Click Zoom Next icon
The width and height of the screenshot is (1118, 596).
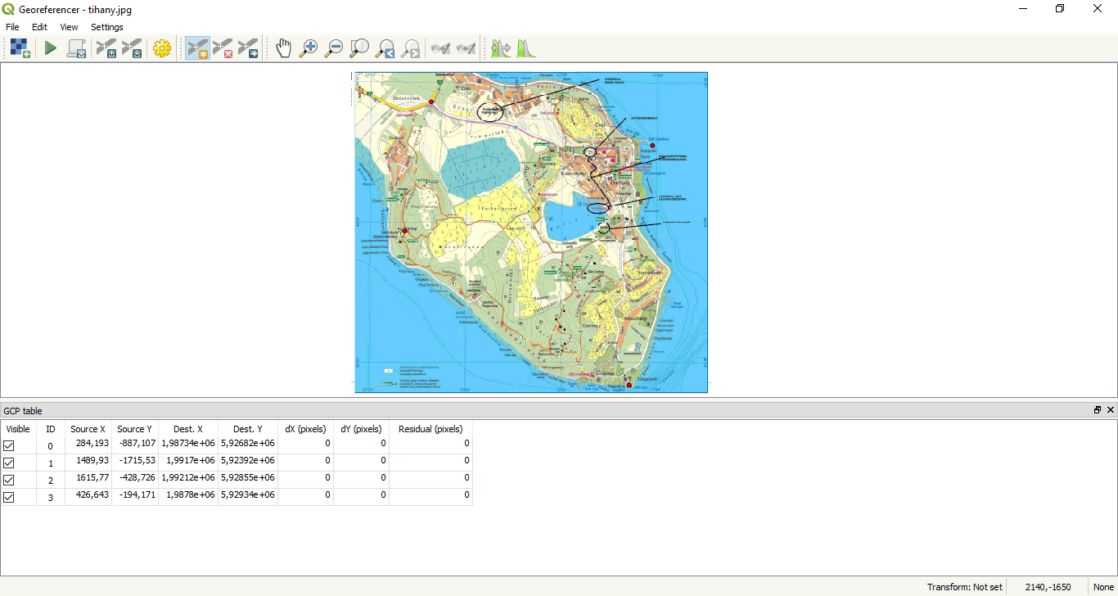411,48
